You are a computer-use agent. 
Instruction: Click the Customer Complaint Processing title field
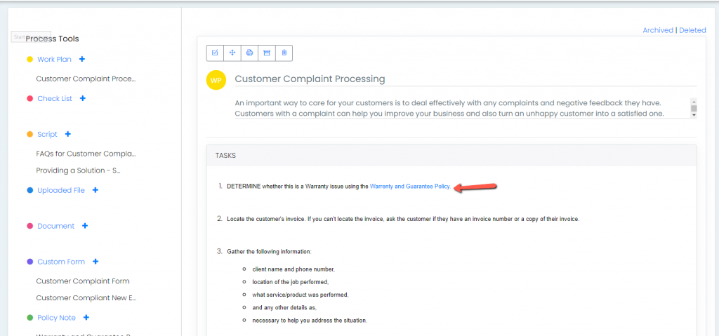point(310,79)
